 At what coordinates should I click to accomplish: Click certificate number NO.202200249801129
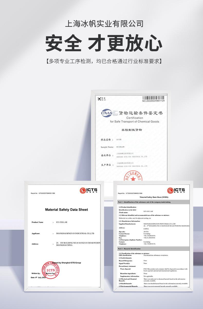153,101
